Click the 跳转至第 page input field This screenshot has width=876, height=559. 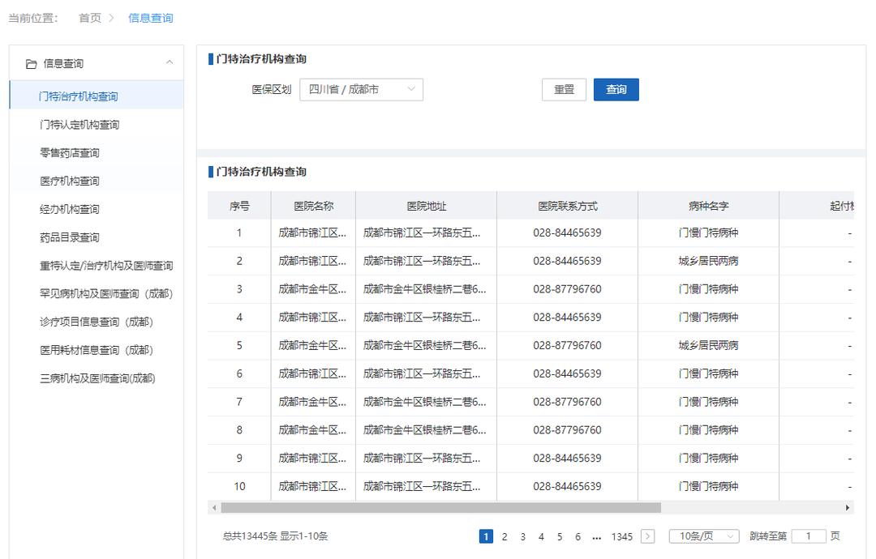(x=809, y=536)
